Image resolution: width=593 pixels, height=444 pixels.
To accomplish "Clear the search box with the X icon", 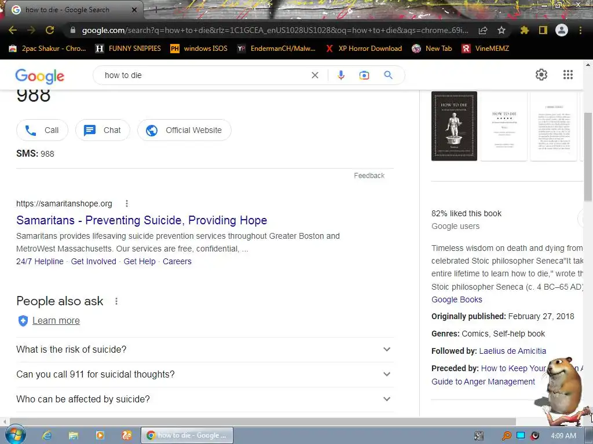I will pyautogui.click(x=314, y=75).
